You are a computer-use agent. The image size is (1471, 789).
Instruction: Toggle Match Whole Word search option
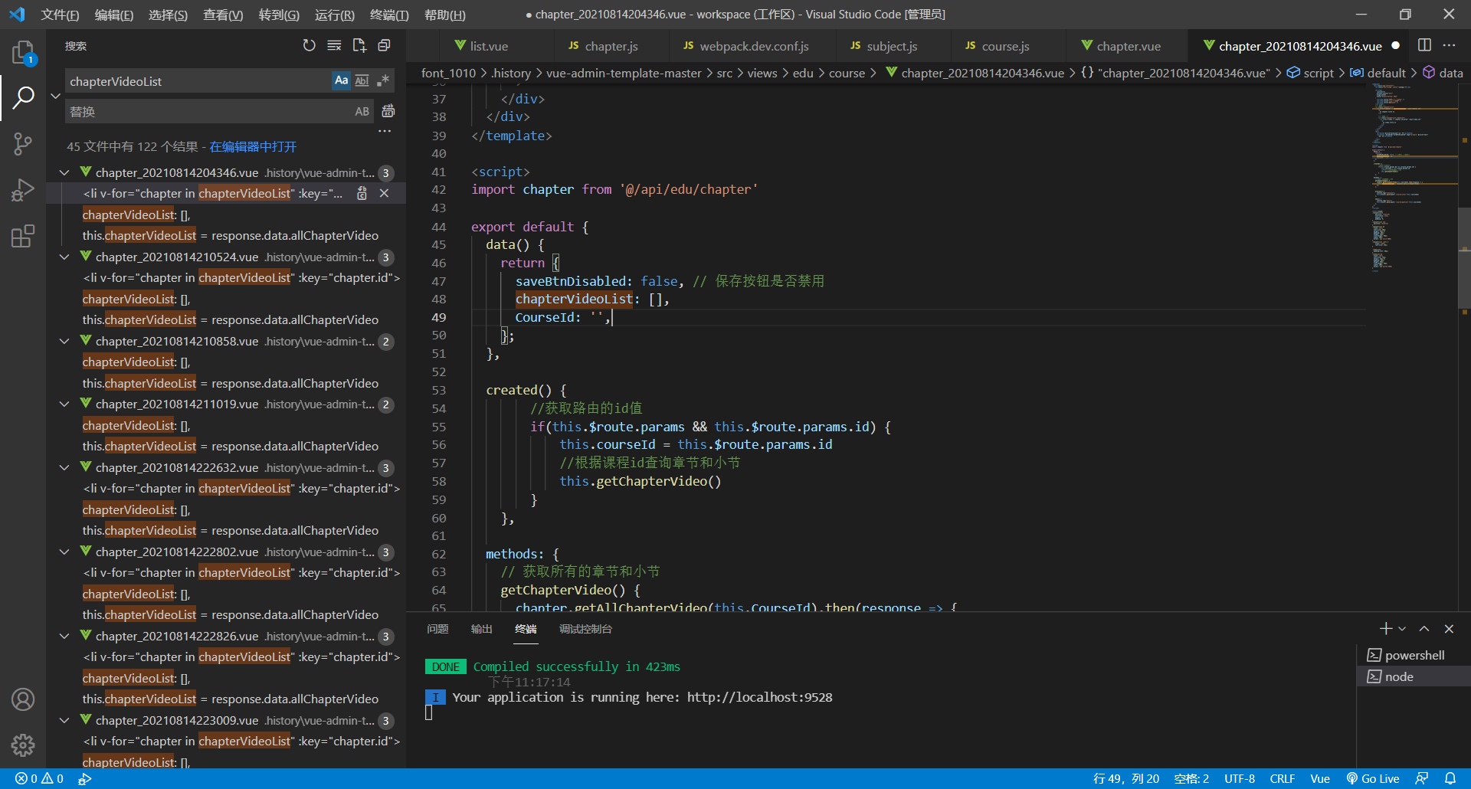tap(361, 80)
